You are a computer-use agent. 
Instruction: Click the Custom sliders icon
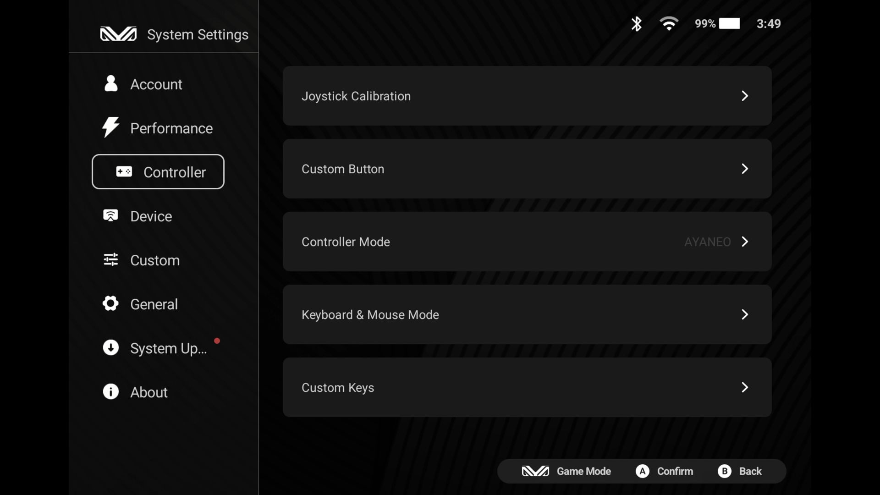tap(110, 260)
